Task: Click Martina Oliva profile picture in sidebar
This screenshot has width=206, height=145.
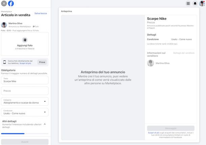Action: (x=4, y=25)
